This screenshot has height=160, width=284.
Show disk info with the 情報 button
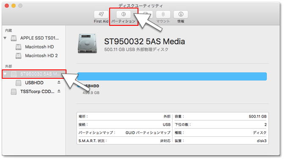pos(181,14)
